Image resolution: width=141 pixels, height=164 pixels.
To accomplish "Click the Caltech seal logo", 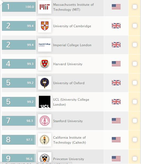I will coord(45,140).
